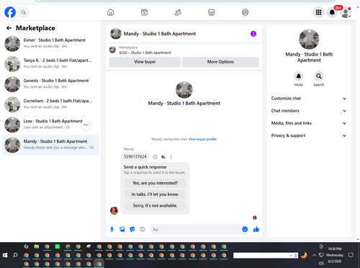The width and height of the screenshot is (360, 268).
Task: Open the Esmer Studio 1 Bath Apartment chat
Action: [x=50, y=44]
